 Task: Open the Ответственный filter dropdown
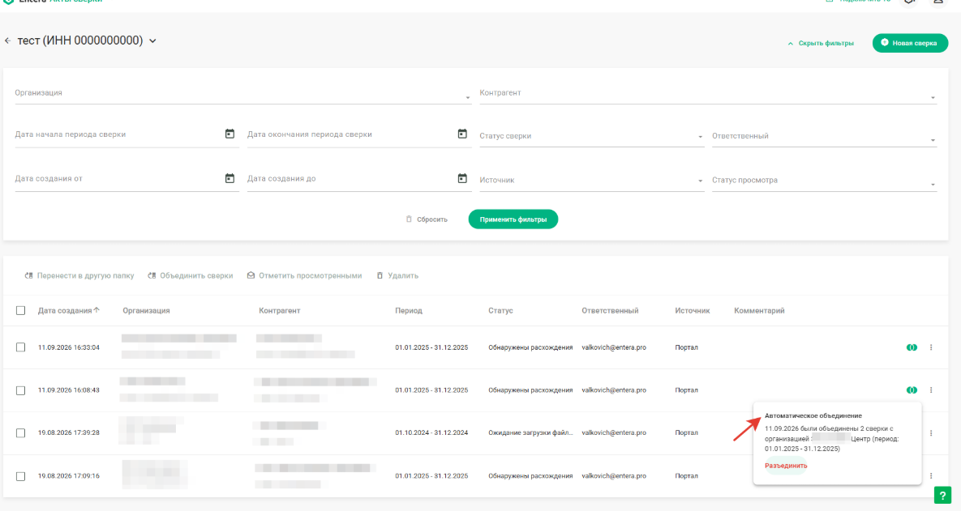click(824, 137)
